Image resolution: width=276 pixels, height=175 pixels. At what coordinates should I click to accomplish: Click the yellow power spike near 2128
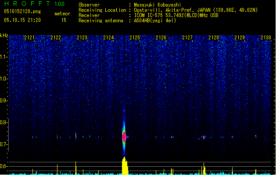pyautogui.click(x=204, y=169)
